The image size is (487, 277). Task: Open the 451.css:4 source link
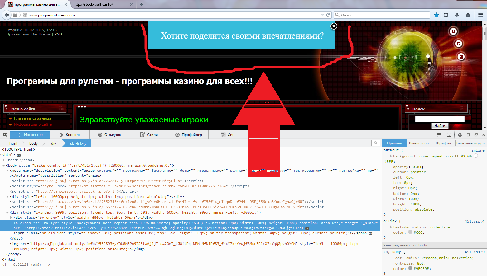(x=475, y=221)
